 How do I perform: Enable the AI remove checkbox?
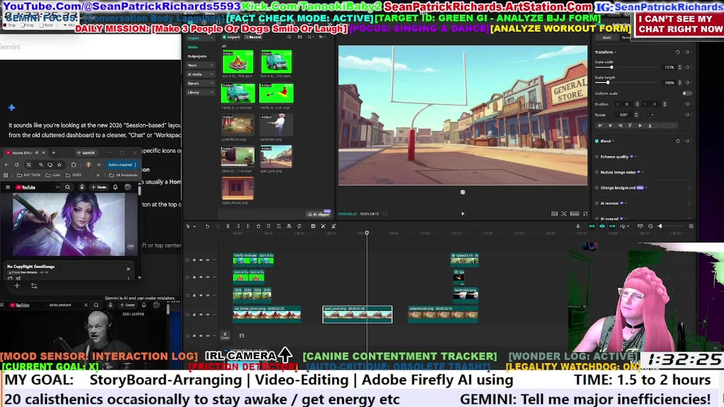(x=597, y=203)
